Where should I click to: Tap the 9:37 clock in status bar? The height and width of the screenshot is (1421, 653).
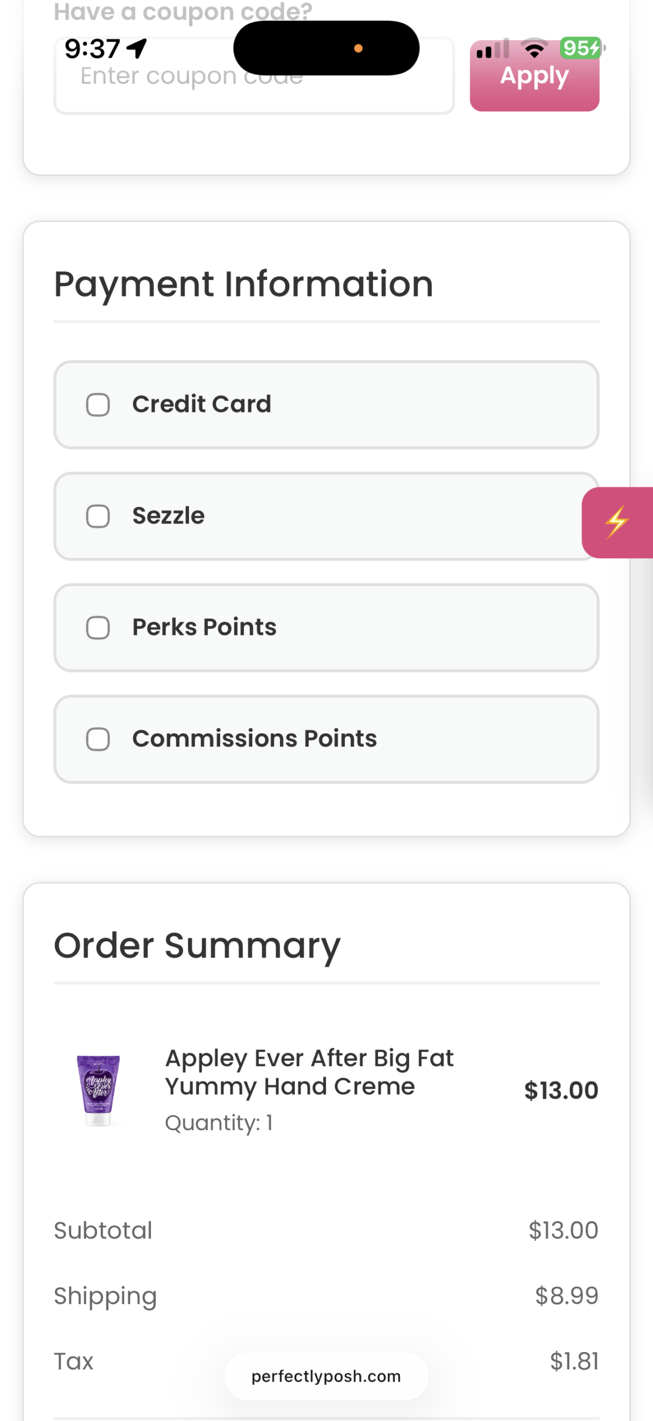coord(92,49)
